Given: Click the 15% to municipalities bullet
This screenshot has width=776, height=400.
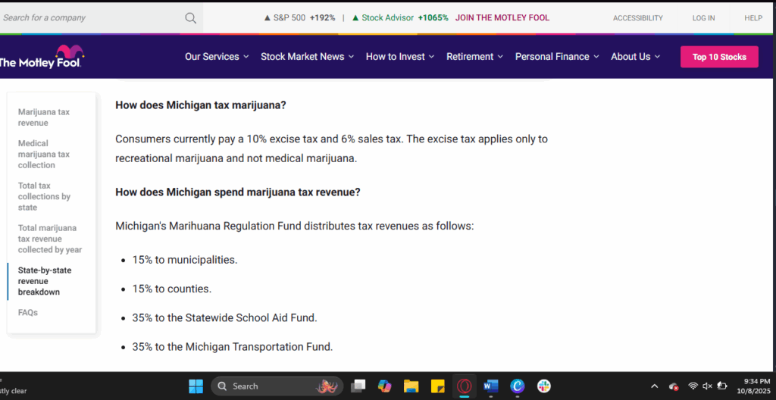Looking at the screenshot, I should [185, 260].
